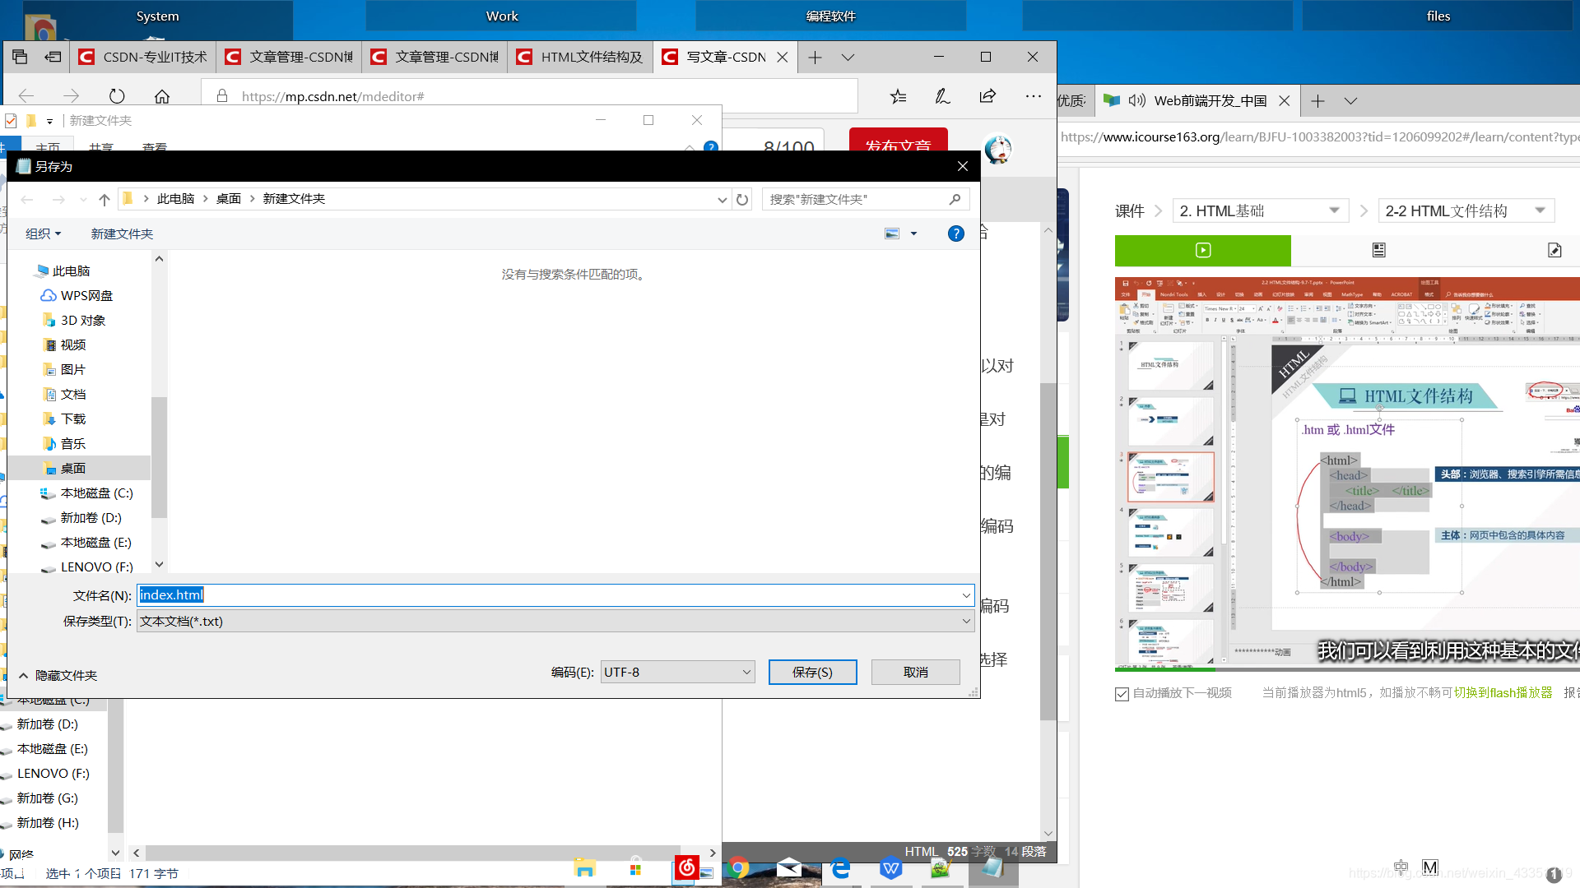Close the 写文章-CSDN tab
The height and width of the screenshot is (888, 1580).
pos(783,57)
